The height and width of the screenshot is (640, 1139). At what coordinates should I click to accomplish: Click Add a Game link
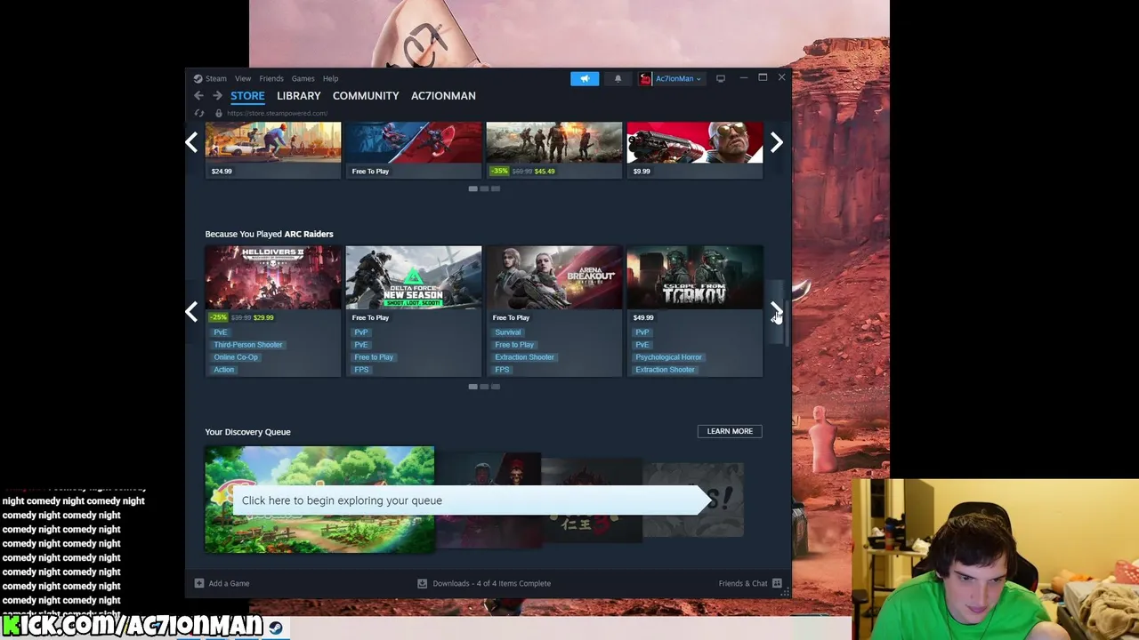click(229, 583)
